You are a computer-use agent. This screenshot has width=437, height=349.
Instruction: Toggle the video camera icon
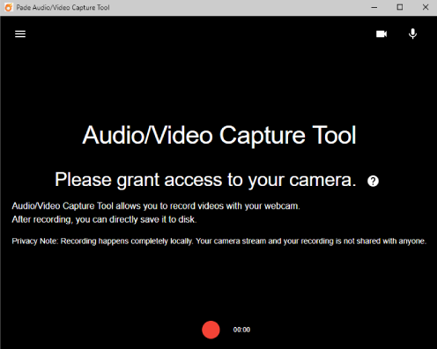381,34
